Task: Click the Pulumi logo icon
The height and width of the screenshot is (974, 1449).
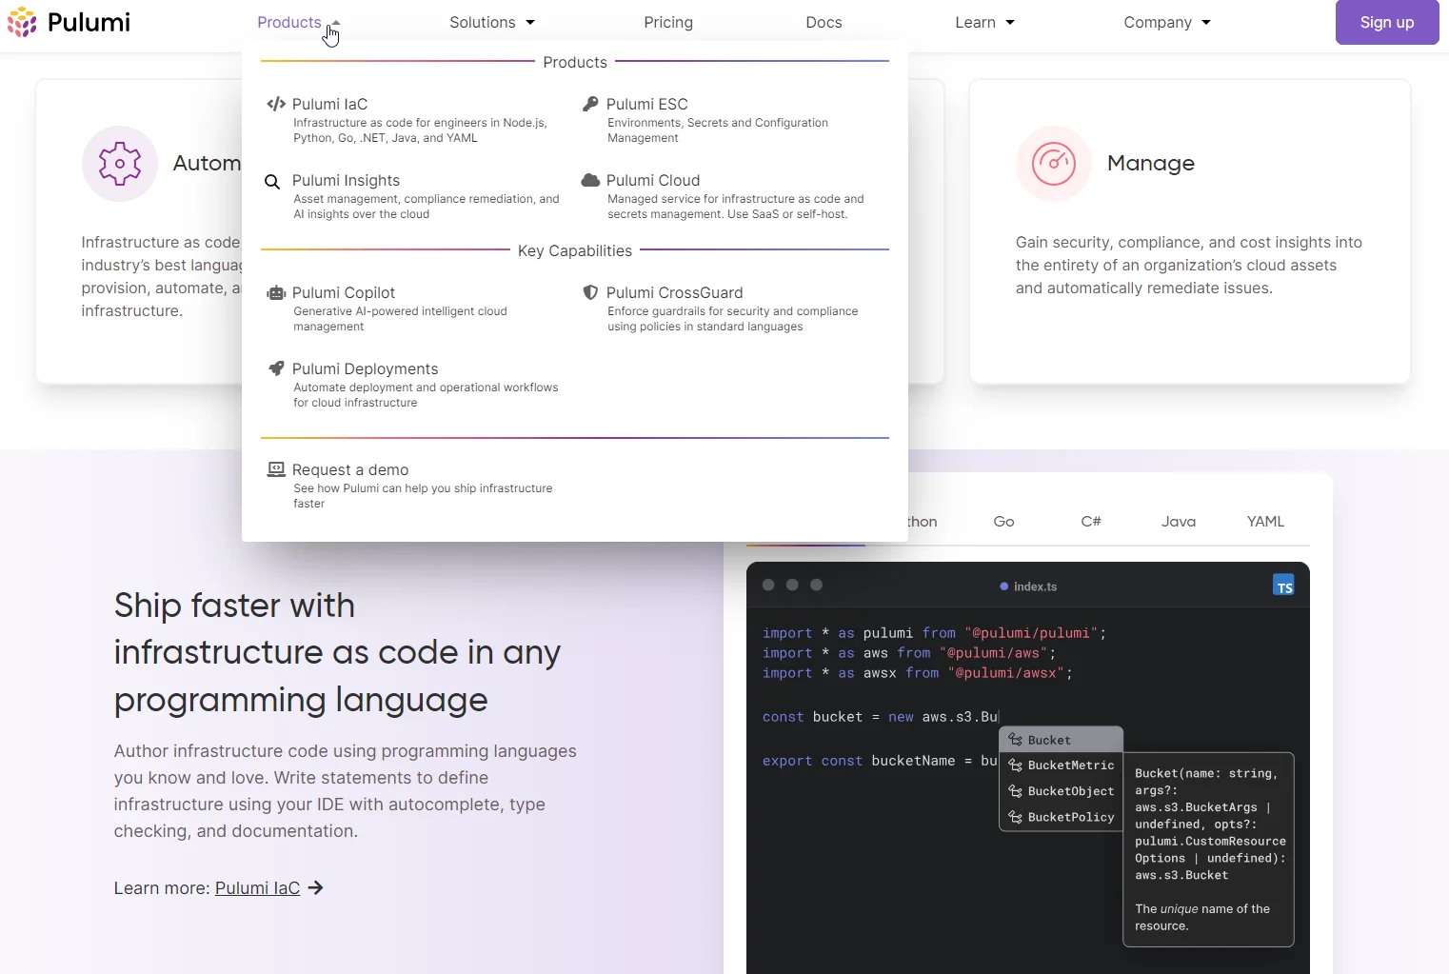Action: pos(22,23)
